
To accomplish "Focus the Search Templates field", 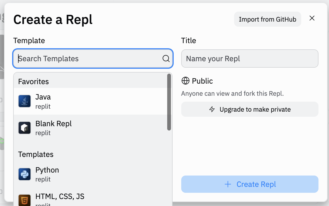I will pos(93,59).
